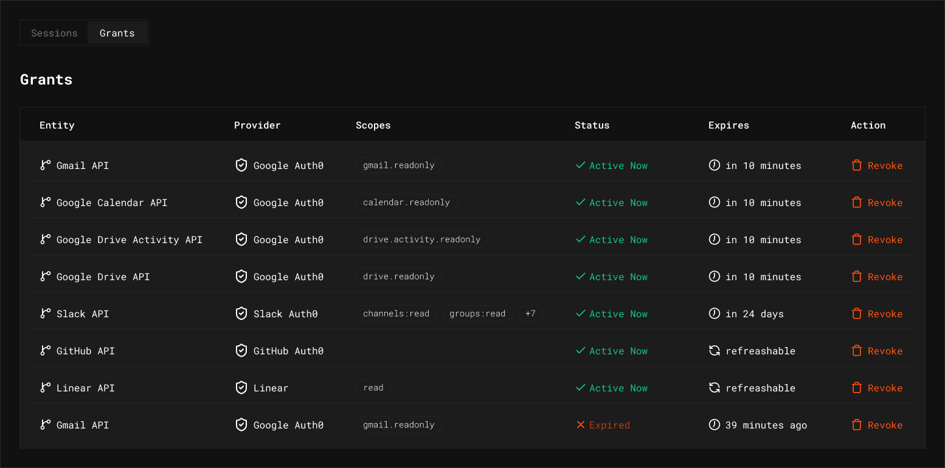Revoke the Google Calendar API grant

(x=877, y=202)
